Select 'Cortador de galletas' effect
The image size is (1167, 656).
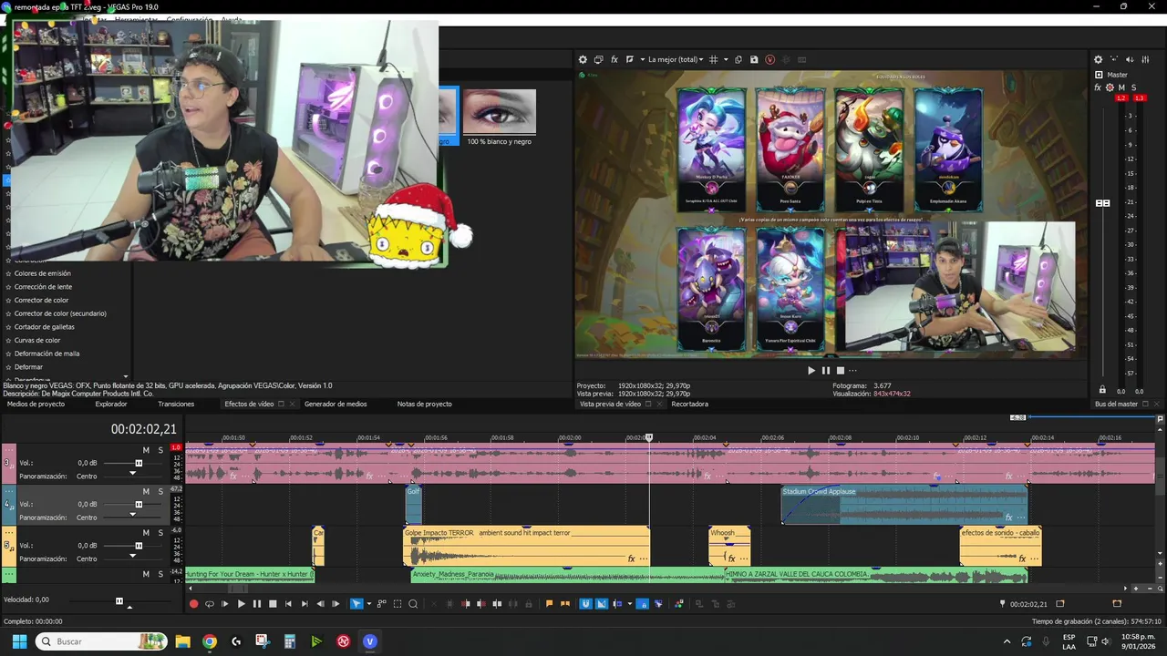point(45,327)
